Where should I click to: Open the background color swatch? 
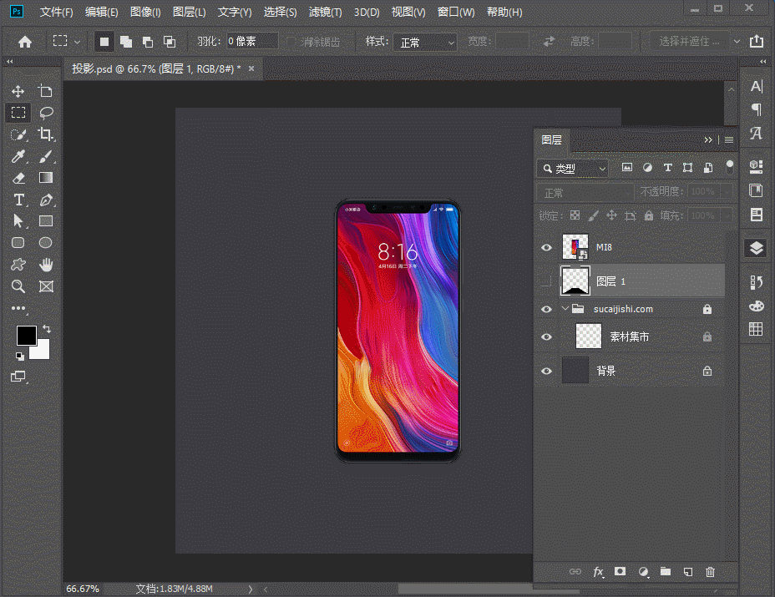43,352
